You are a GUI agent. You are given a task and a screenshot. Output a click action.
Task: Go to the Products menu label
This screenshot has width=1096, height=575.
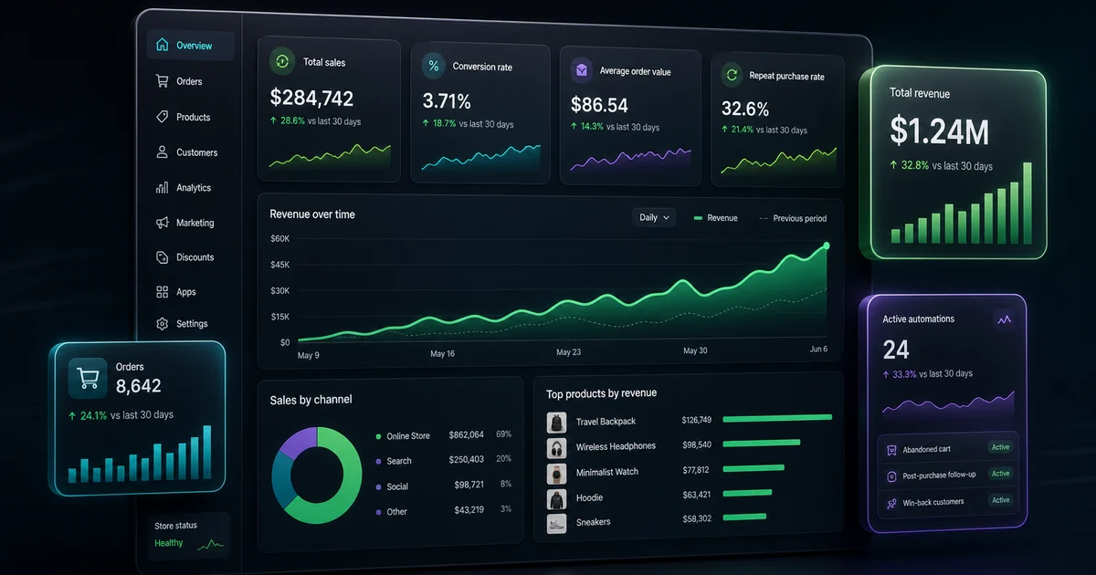point(193,117)
